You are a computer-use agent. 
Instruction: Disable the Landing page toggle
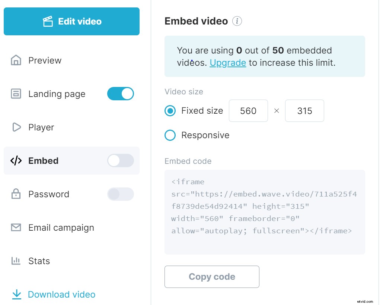point(121,94)
